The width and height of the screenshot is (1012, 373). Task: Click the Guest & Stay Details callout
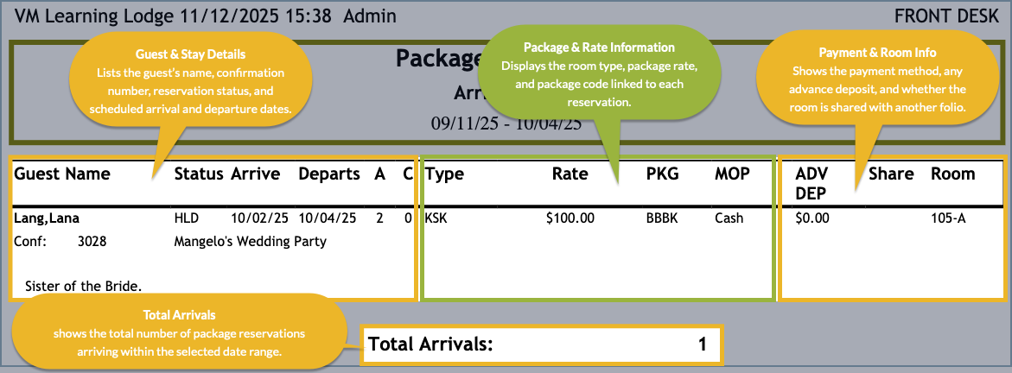[190, 80]
